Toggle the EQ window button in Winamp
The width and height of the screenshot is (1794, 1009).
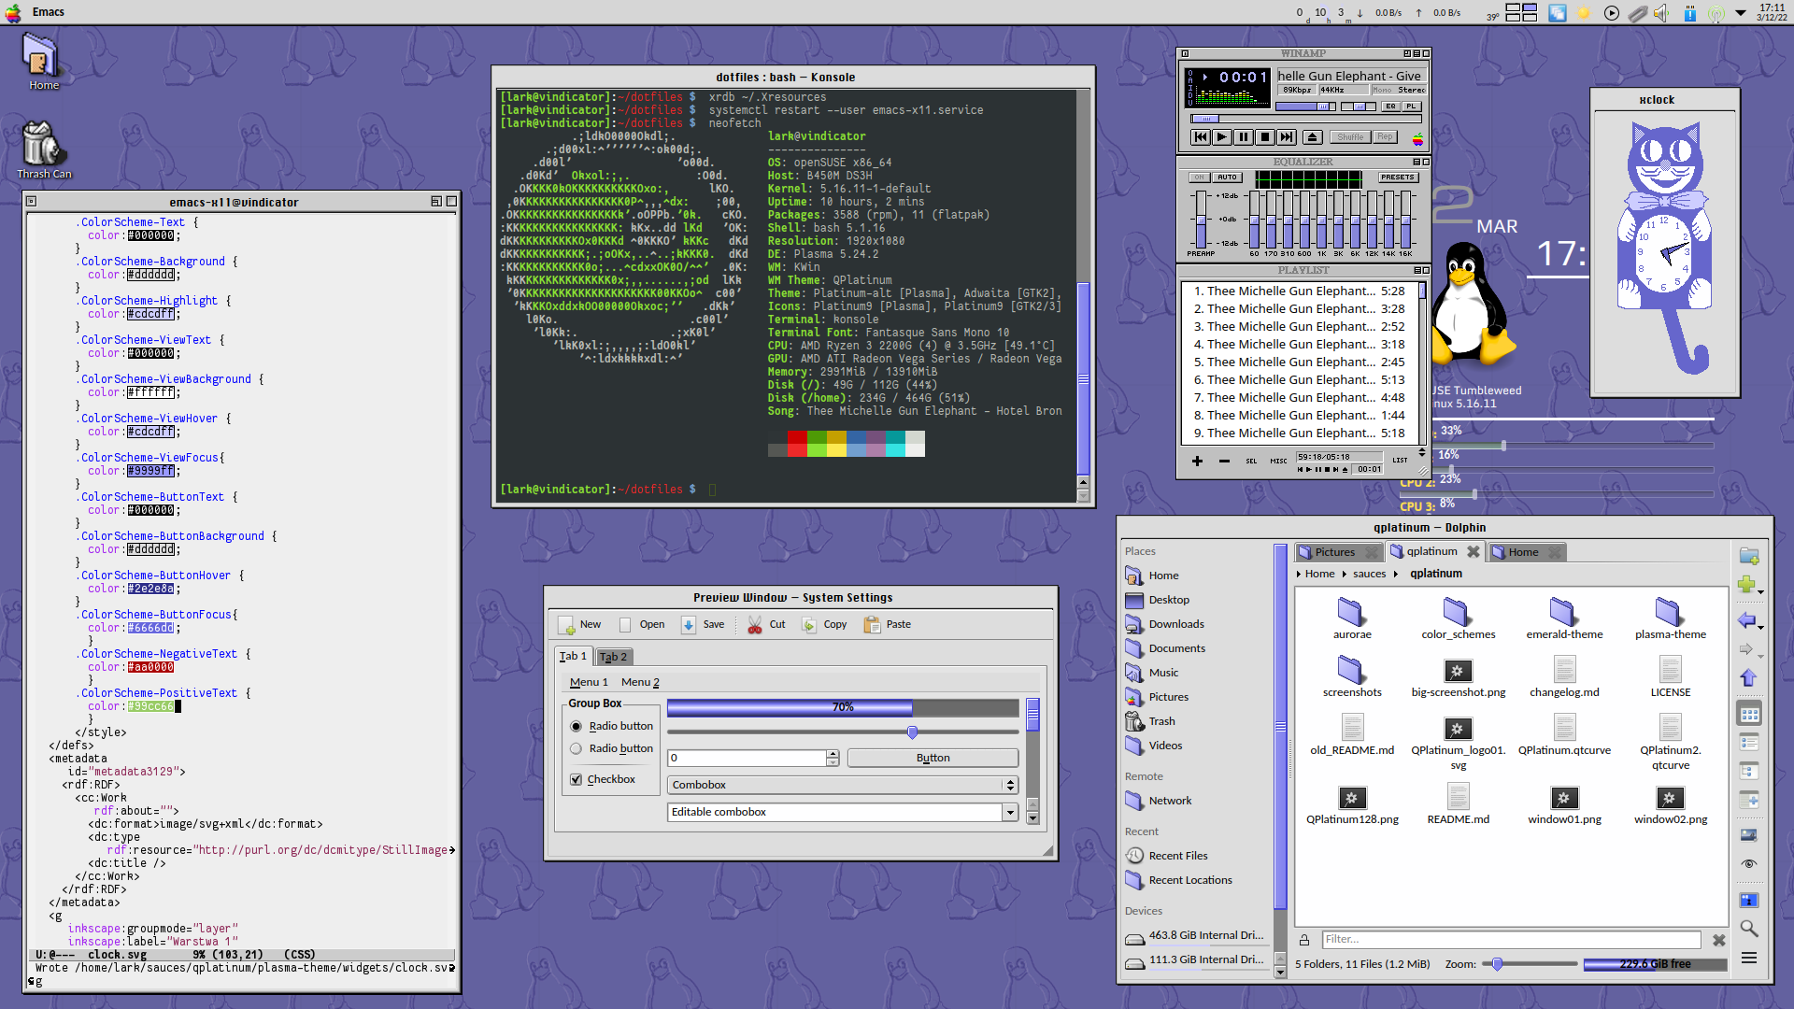point(1390,107)
